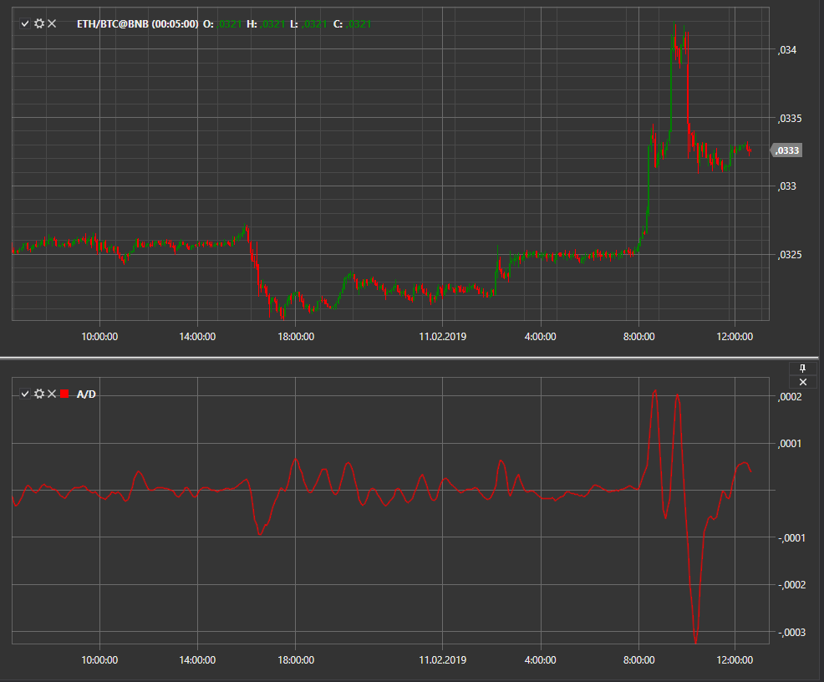
Task: Open settings gear for ETH/BTC candle series
Action: 39,23
